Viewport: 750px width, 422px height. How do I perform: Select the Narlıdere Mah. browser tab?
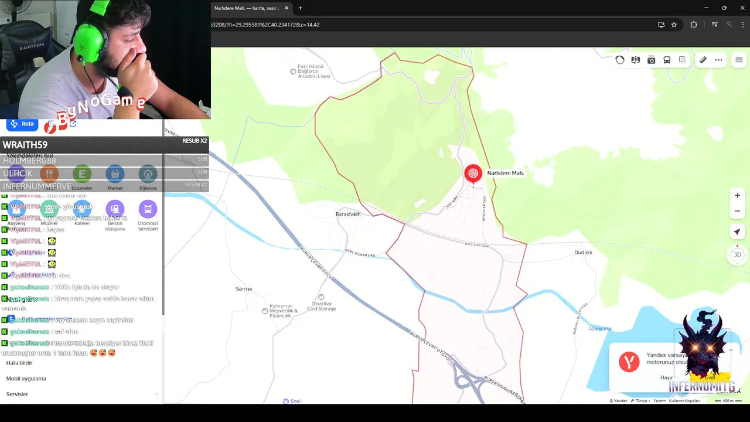(x=247, y=8)
